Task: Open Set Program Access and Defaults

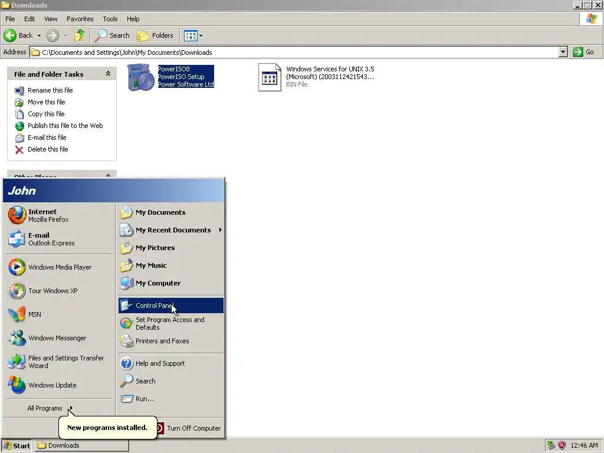Action: click(170, 324)
